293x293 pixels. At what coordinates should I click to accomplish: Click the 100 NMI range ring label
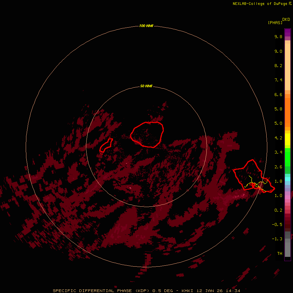click(146, 26)
